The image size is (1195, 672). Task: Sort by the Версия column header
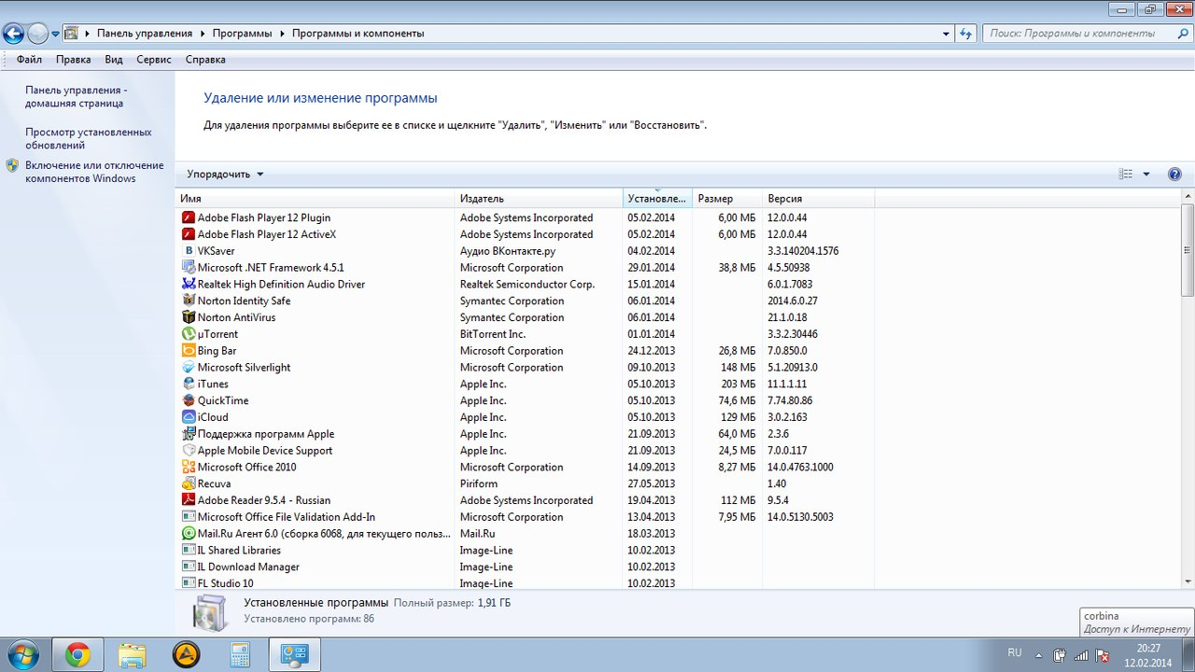[818, 199]
